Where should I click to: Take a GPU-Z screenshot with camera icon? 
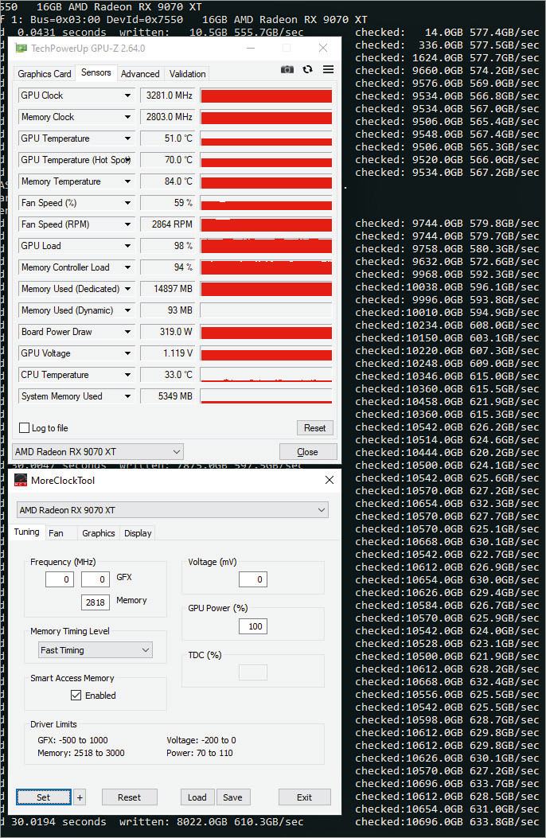tap(287, 69)
